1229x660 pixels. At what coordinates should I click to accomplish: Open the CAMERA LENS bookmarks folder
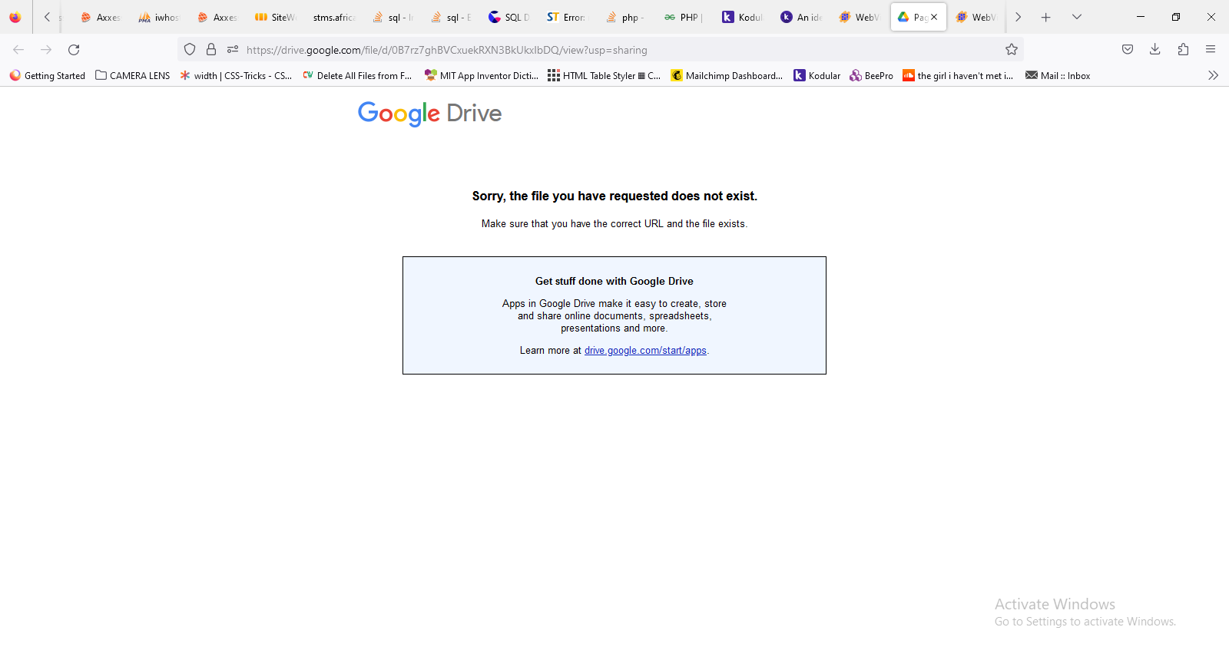click(x=133, y=75)
